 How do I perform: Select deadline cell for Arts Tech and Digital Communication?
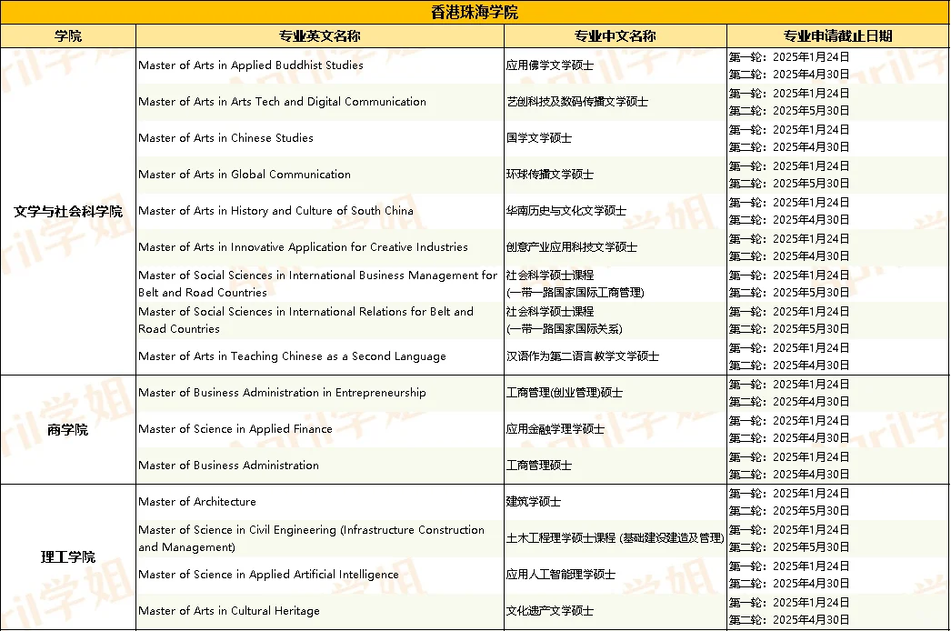click(x=837, y=102)
